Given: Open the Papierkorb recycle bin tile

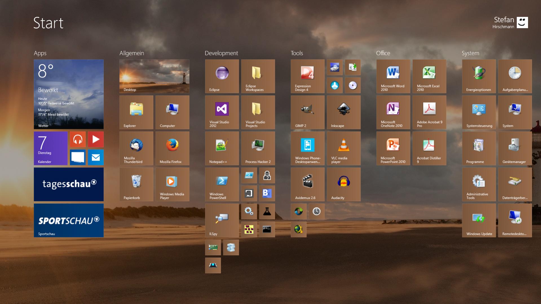Looking at the screenshot, I should pyautogui.click(x=136, y=184).
